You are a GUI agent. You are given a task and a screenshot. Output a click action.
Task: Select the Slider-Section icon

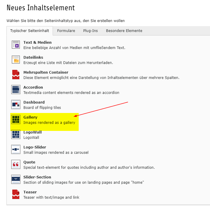point(16,179)
